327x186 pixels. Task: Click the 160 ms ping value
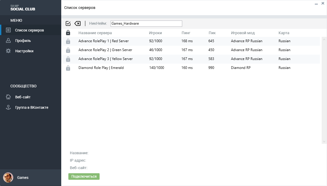click(x=187, y=68)
